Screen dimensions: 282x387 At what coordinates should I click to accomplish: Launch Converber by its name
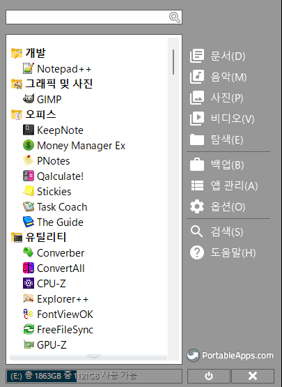click(61, 253)
